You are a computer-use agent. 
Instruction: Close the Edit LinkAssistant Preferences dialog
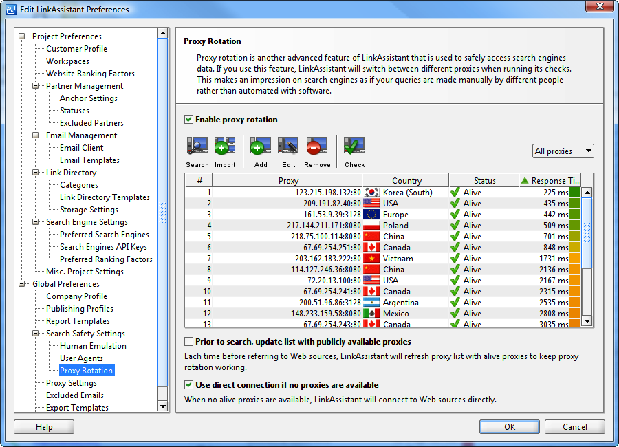[x=599, y=6]
